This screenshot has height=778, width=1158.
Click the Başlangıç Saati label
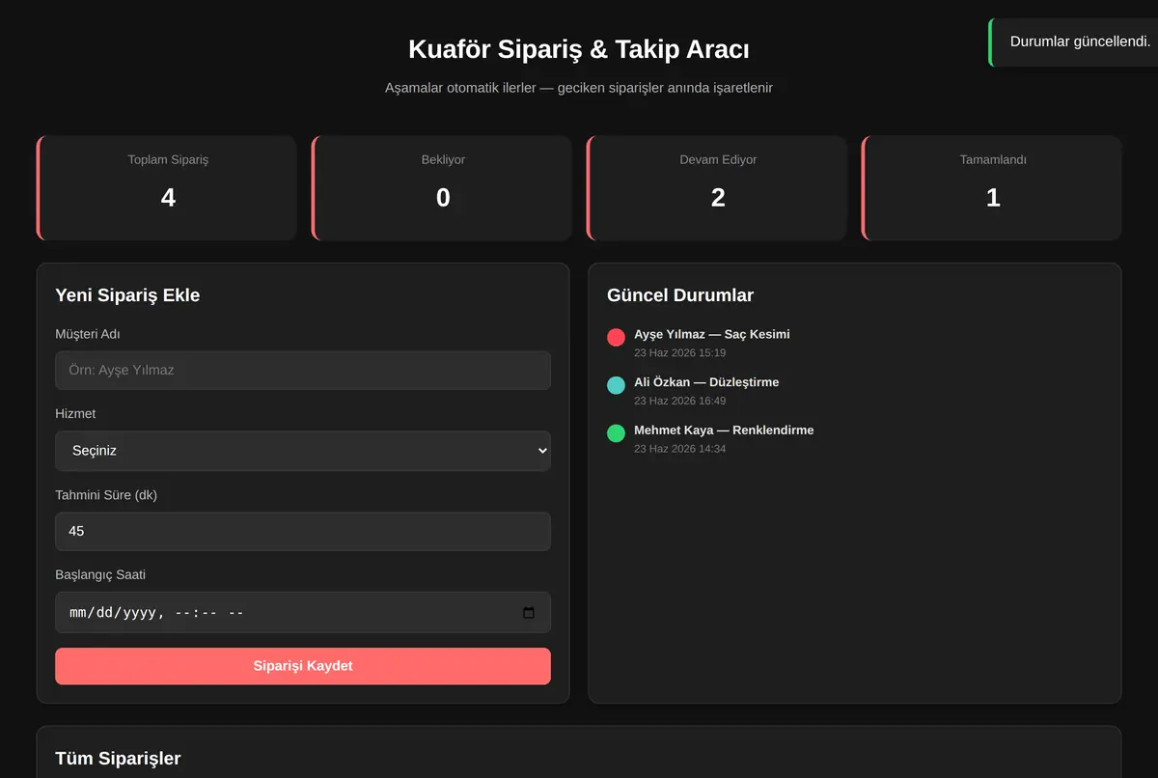click(x=100, y=575)
